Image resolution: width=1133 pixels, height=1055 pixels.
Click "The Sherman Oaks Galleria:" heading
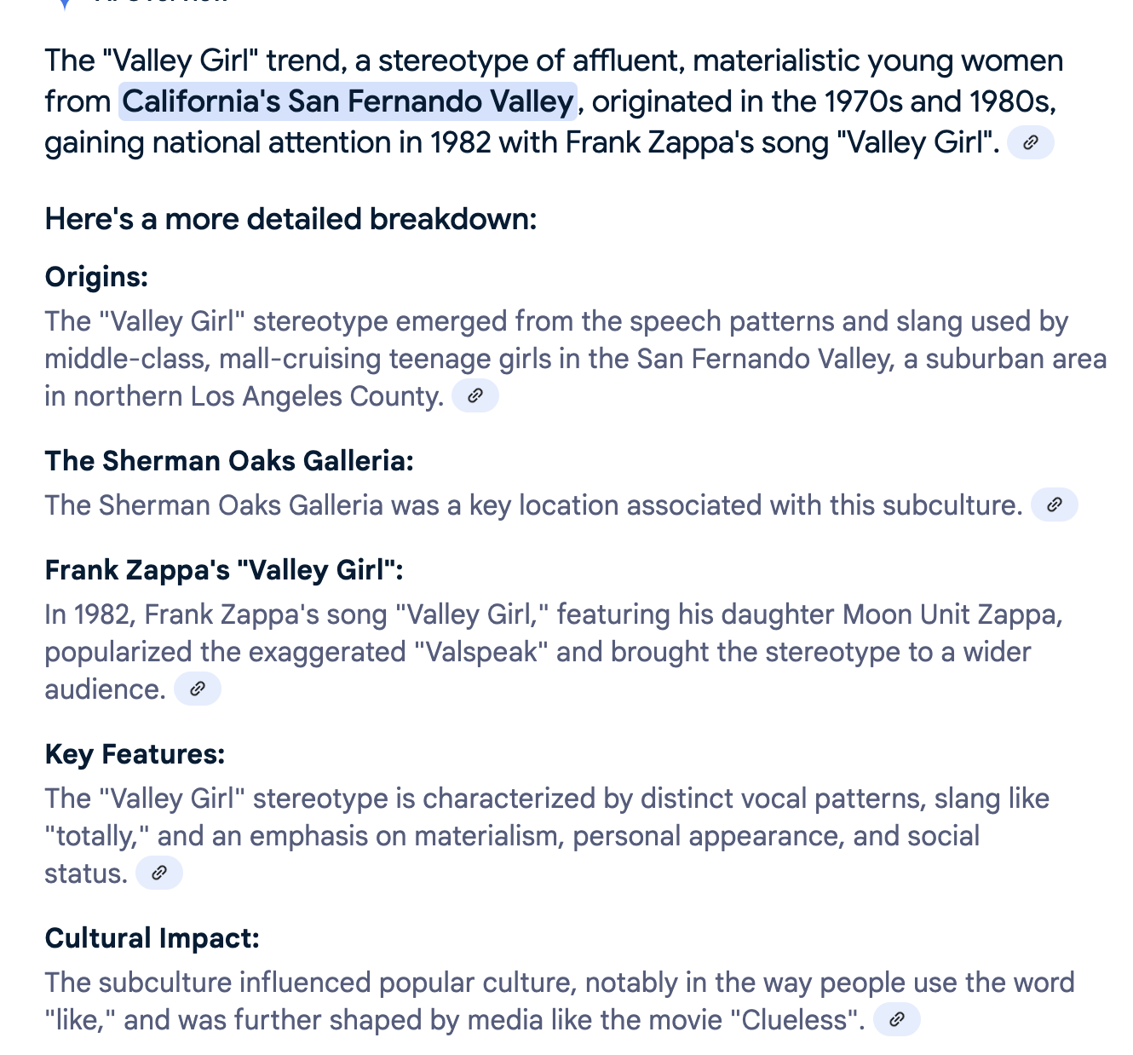229,461
